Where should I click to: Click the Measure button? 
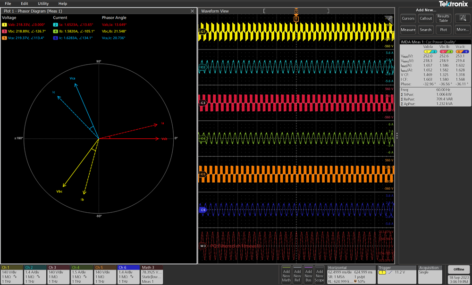tap(407, 29)
